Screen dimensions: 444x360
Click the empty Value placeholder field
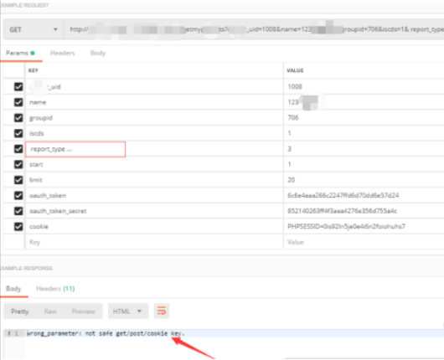(364, 242)
